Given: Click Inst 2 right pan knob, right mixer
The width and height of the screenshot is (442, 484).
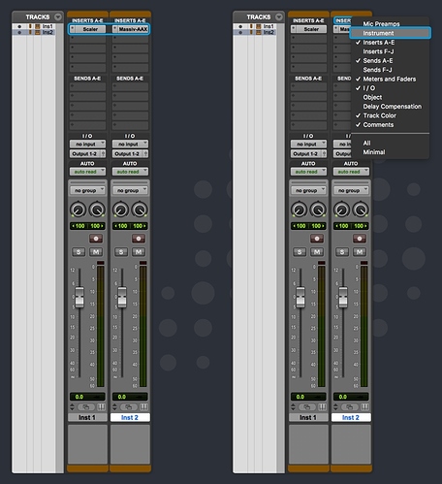Looking at the screenshot, I should point(361,210).
